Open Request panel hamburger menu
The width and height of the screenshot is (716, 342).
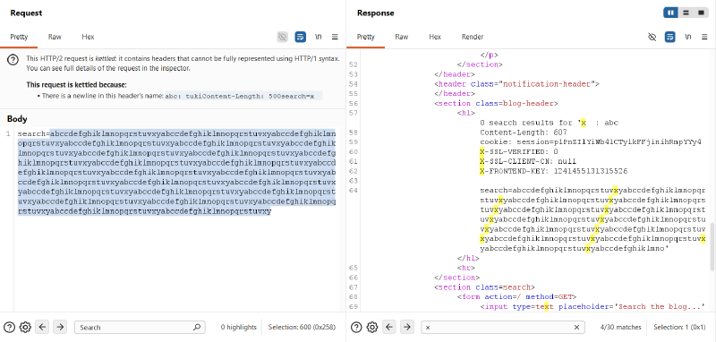pyautogui.click(x=335, y=37)
